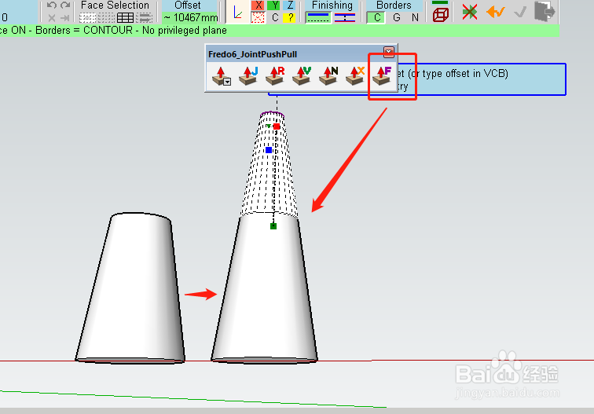Toggle the green Y axis button
The width and height of the screenshot is (594, 414).
point(274,5)
